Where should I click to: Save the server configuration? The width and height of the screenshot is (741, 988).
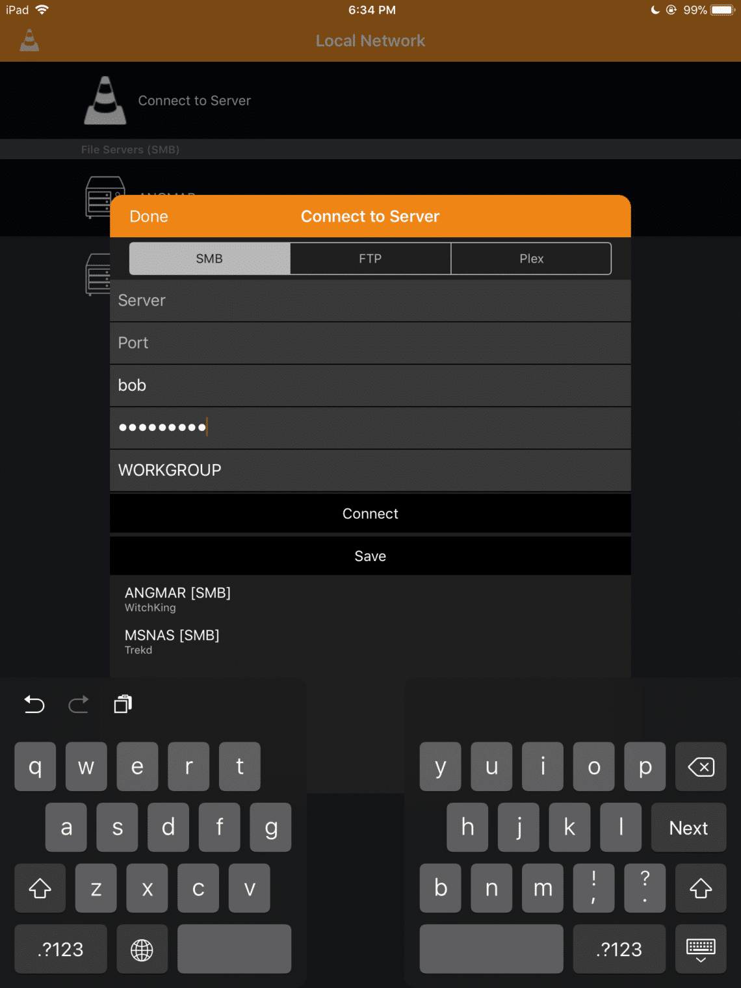coord(370,556)
